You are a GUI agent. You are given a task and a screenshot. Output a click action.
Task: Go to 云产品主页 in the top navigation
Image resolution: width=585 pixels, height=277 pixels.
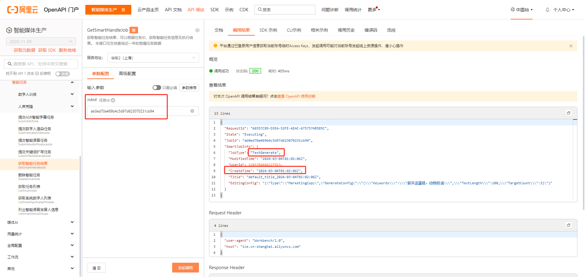pyautogui.click(x=148, y=10)
